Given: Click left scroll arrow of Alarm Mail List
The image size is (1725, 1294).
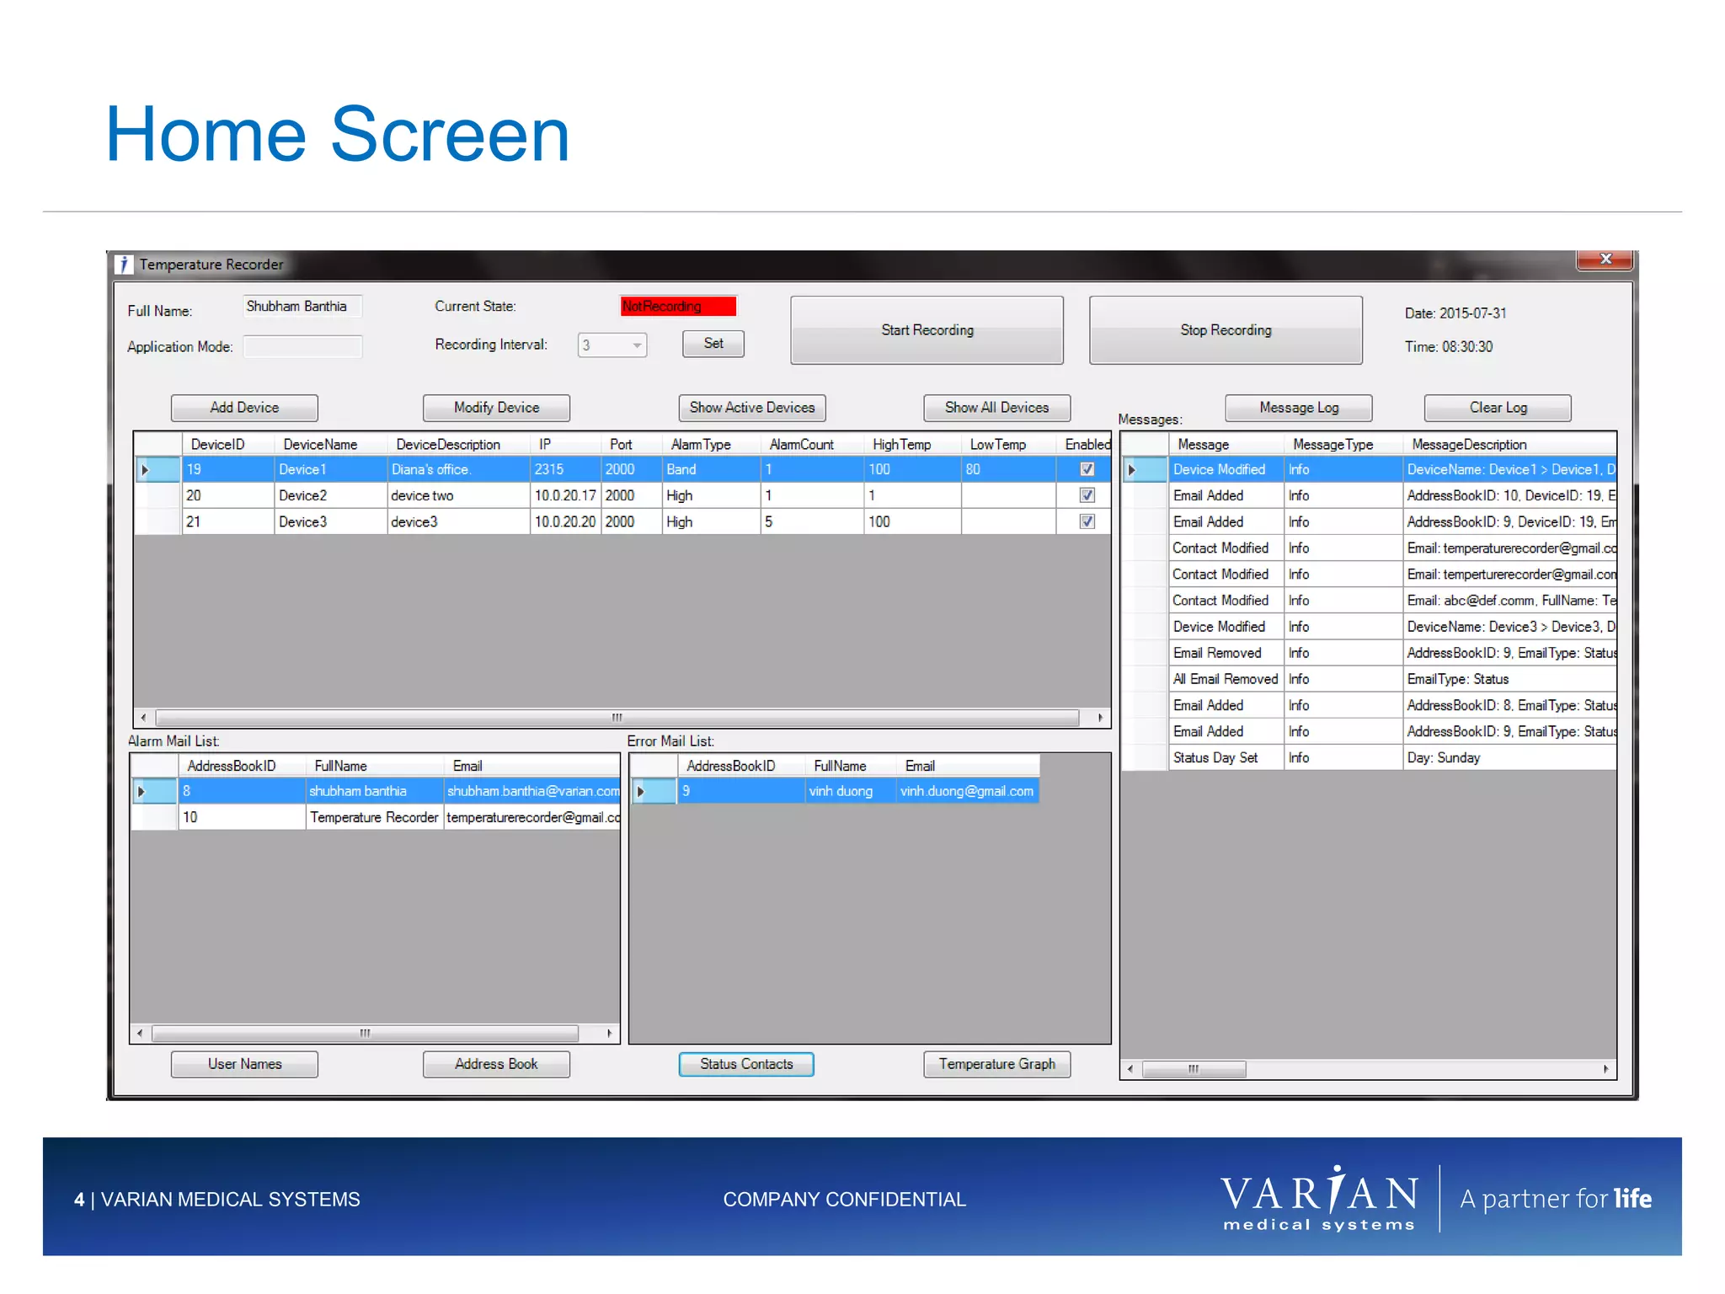Looking at the screenshot, I should pyautogui.click(x=140, y=1033).
